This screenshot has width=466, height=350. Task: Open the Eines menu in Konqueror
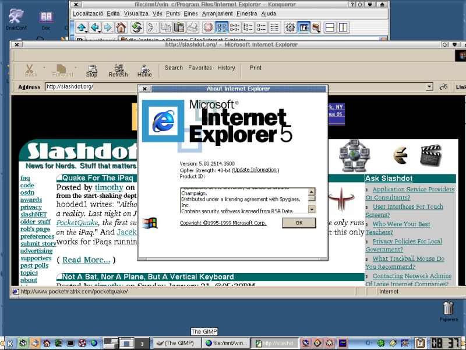[x=191, y=13]
